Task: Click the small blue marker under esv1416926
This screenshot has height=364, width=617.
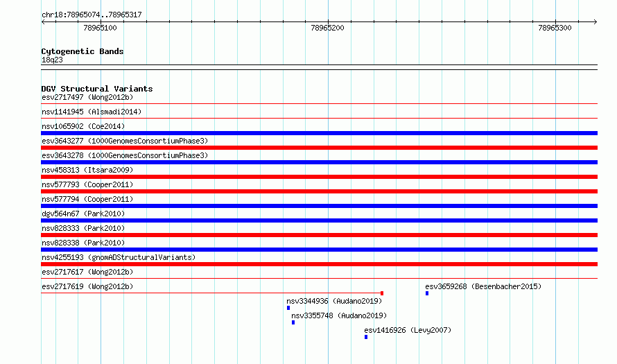Action: pos(366,337)
